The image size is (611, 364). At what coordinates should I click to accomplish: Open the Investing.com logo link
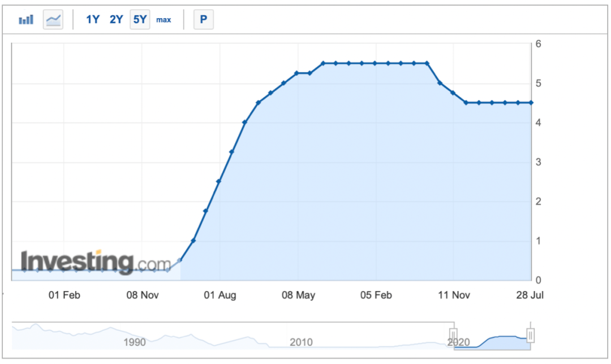pyautogui.click(x=96, y=262)
